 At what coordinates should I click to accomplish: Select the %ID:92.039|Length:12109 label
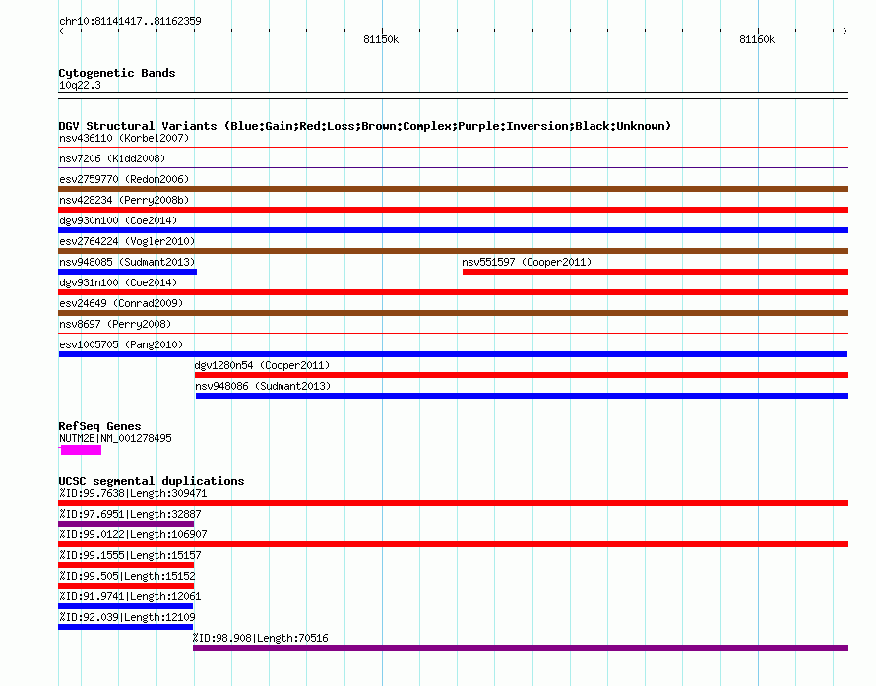pyautogui.click(x=127, y=617)
